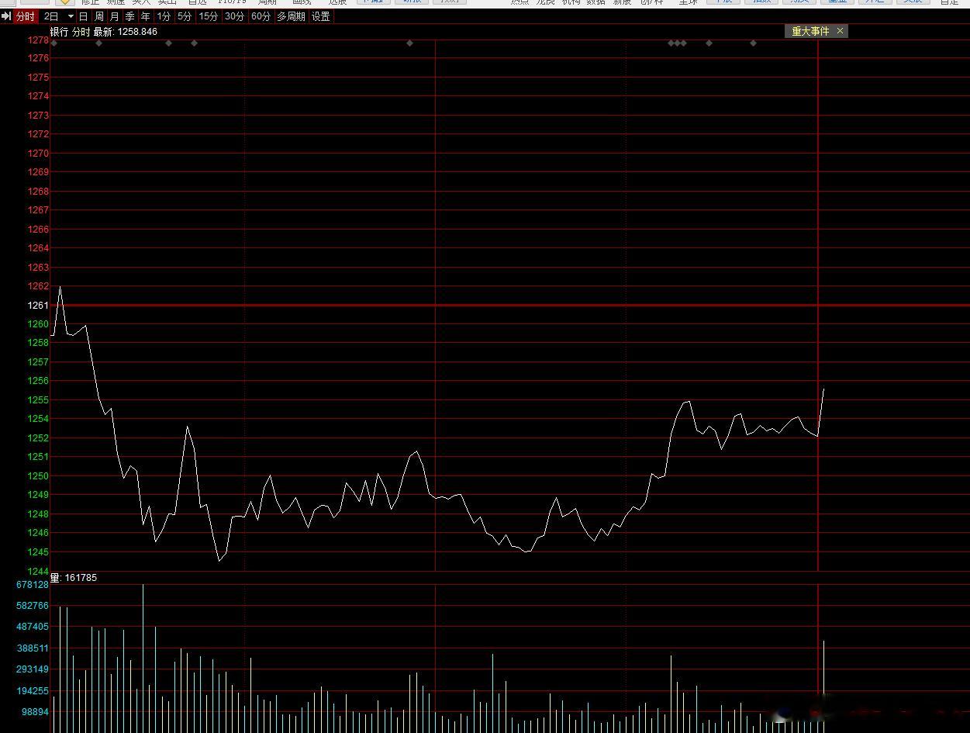Click the first event diamond marker at chart left
Image resolution: width=970 pixels, height=733 pixels.
pyautogui.click(x=54, y=43)
